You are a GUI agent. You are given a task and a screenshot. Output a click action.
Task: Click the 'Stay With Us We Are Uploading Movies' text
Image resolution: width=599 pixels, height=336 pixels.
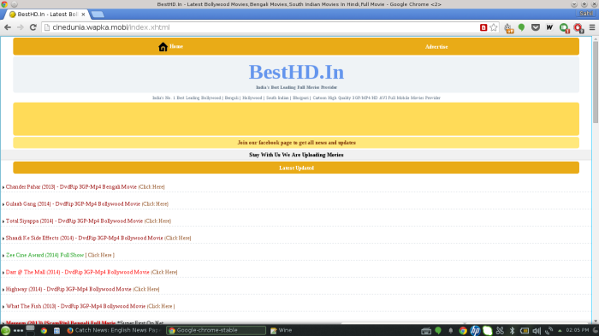(x=296, y=155)
